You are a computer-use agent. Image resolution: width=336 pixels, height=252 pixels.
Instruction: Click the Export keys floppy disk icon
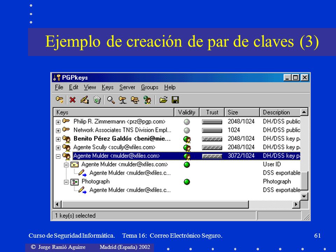point(175,100)
